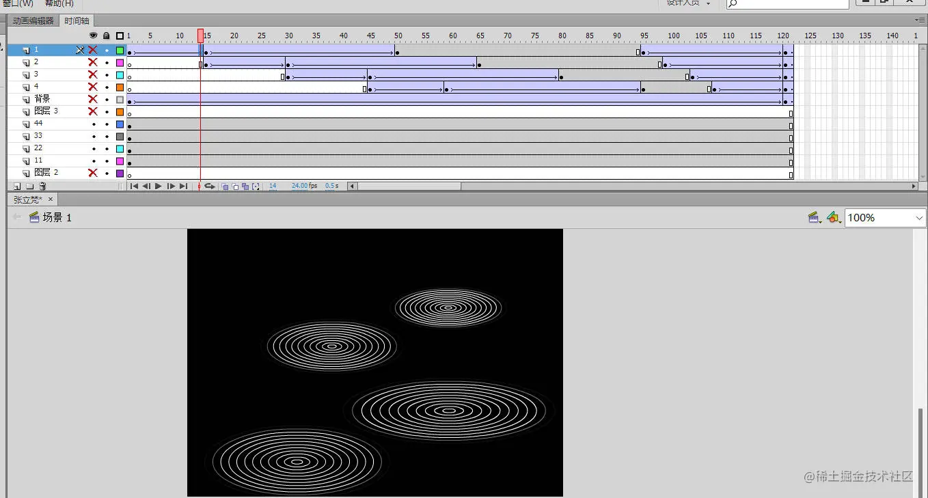
Task: Go to first frame of the timeline
Action: [134, 186]
